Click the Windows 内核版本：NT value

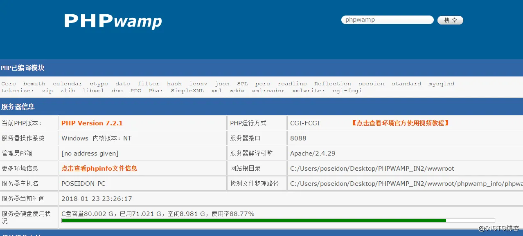(97, 138)
